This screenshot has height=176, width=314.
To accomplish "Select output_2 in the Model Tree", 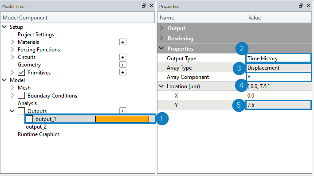I will [36, 127].
